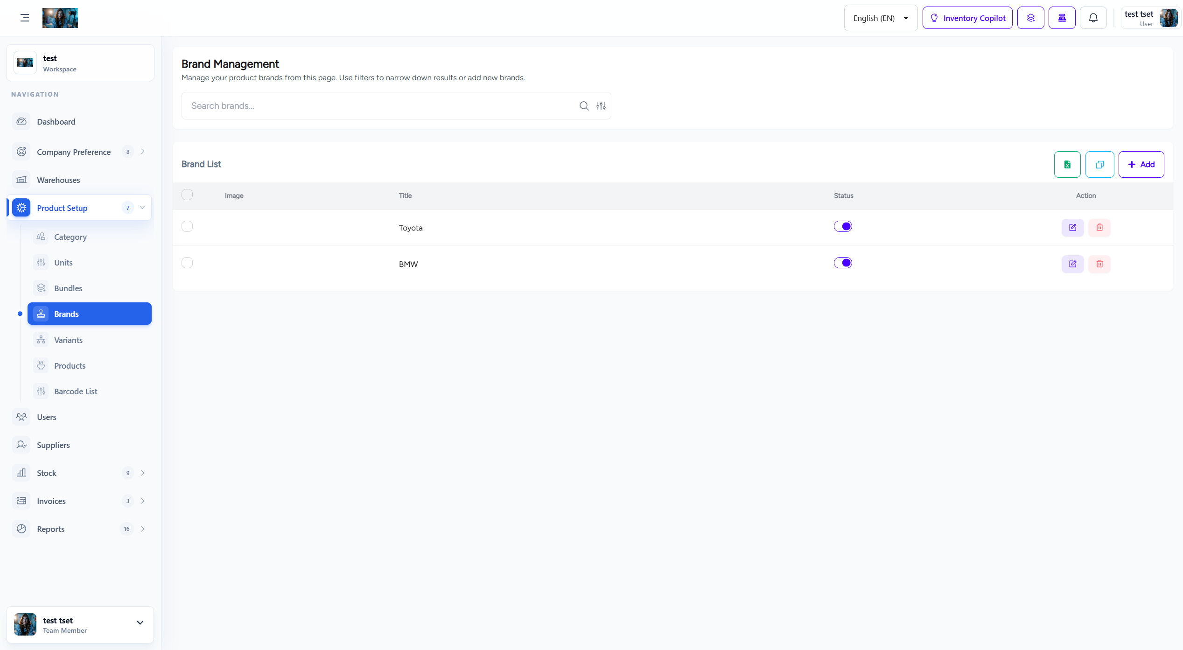Click the copy icon button in Brand List
The width and height of the screenshot is (1183, 650).
coord(1100,164)
